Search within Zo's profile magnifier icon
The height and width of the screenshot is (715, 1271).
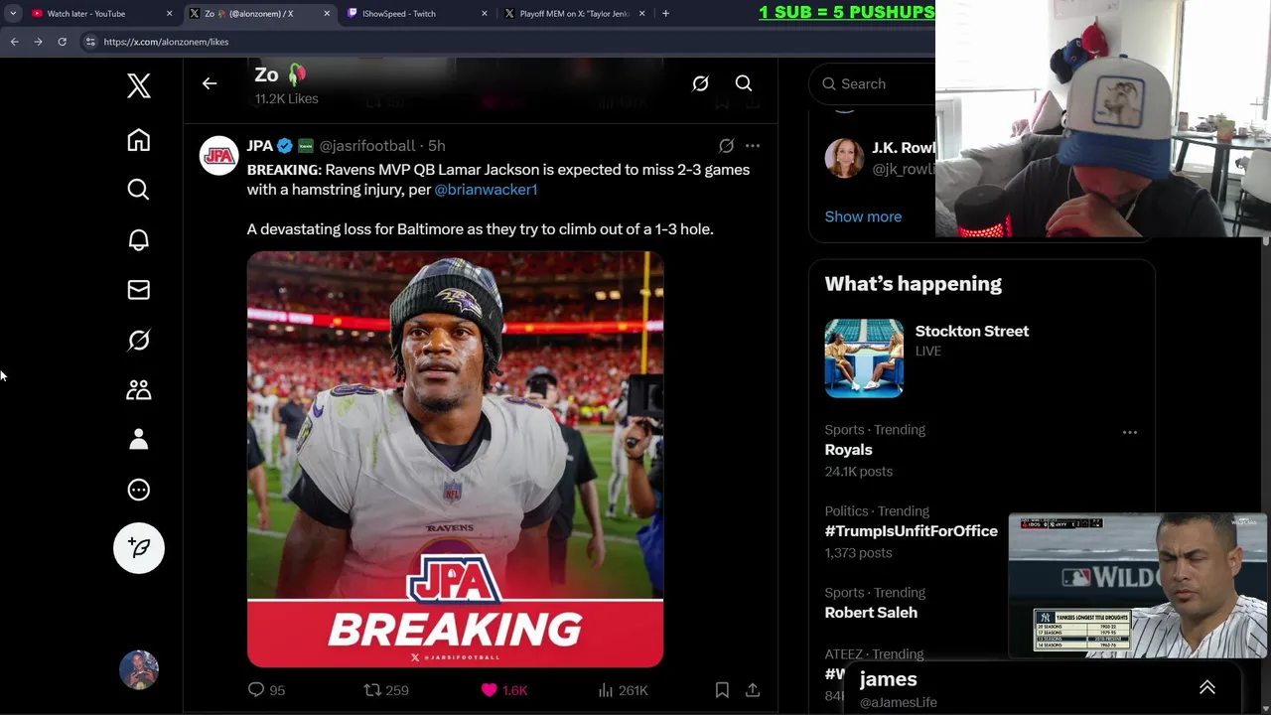click(744, 83)
